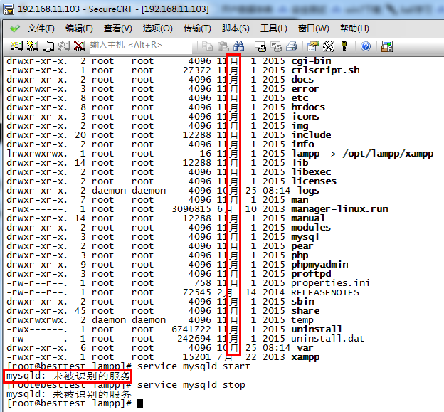The image size is (444, 412).
Task: Click the licenses directory name
Action: pos(314,181)
